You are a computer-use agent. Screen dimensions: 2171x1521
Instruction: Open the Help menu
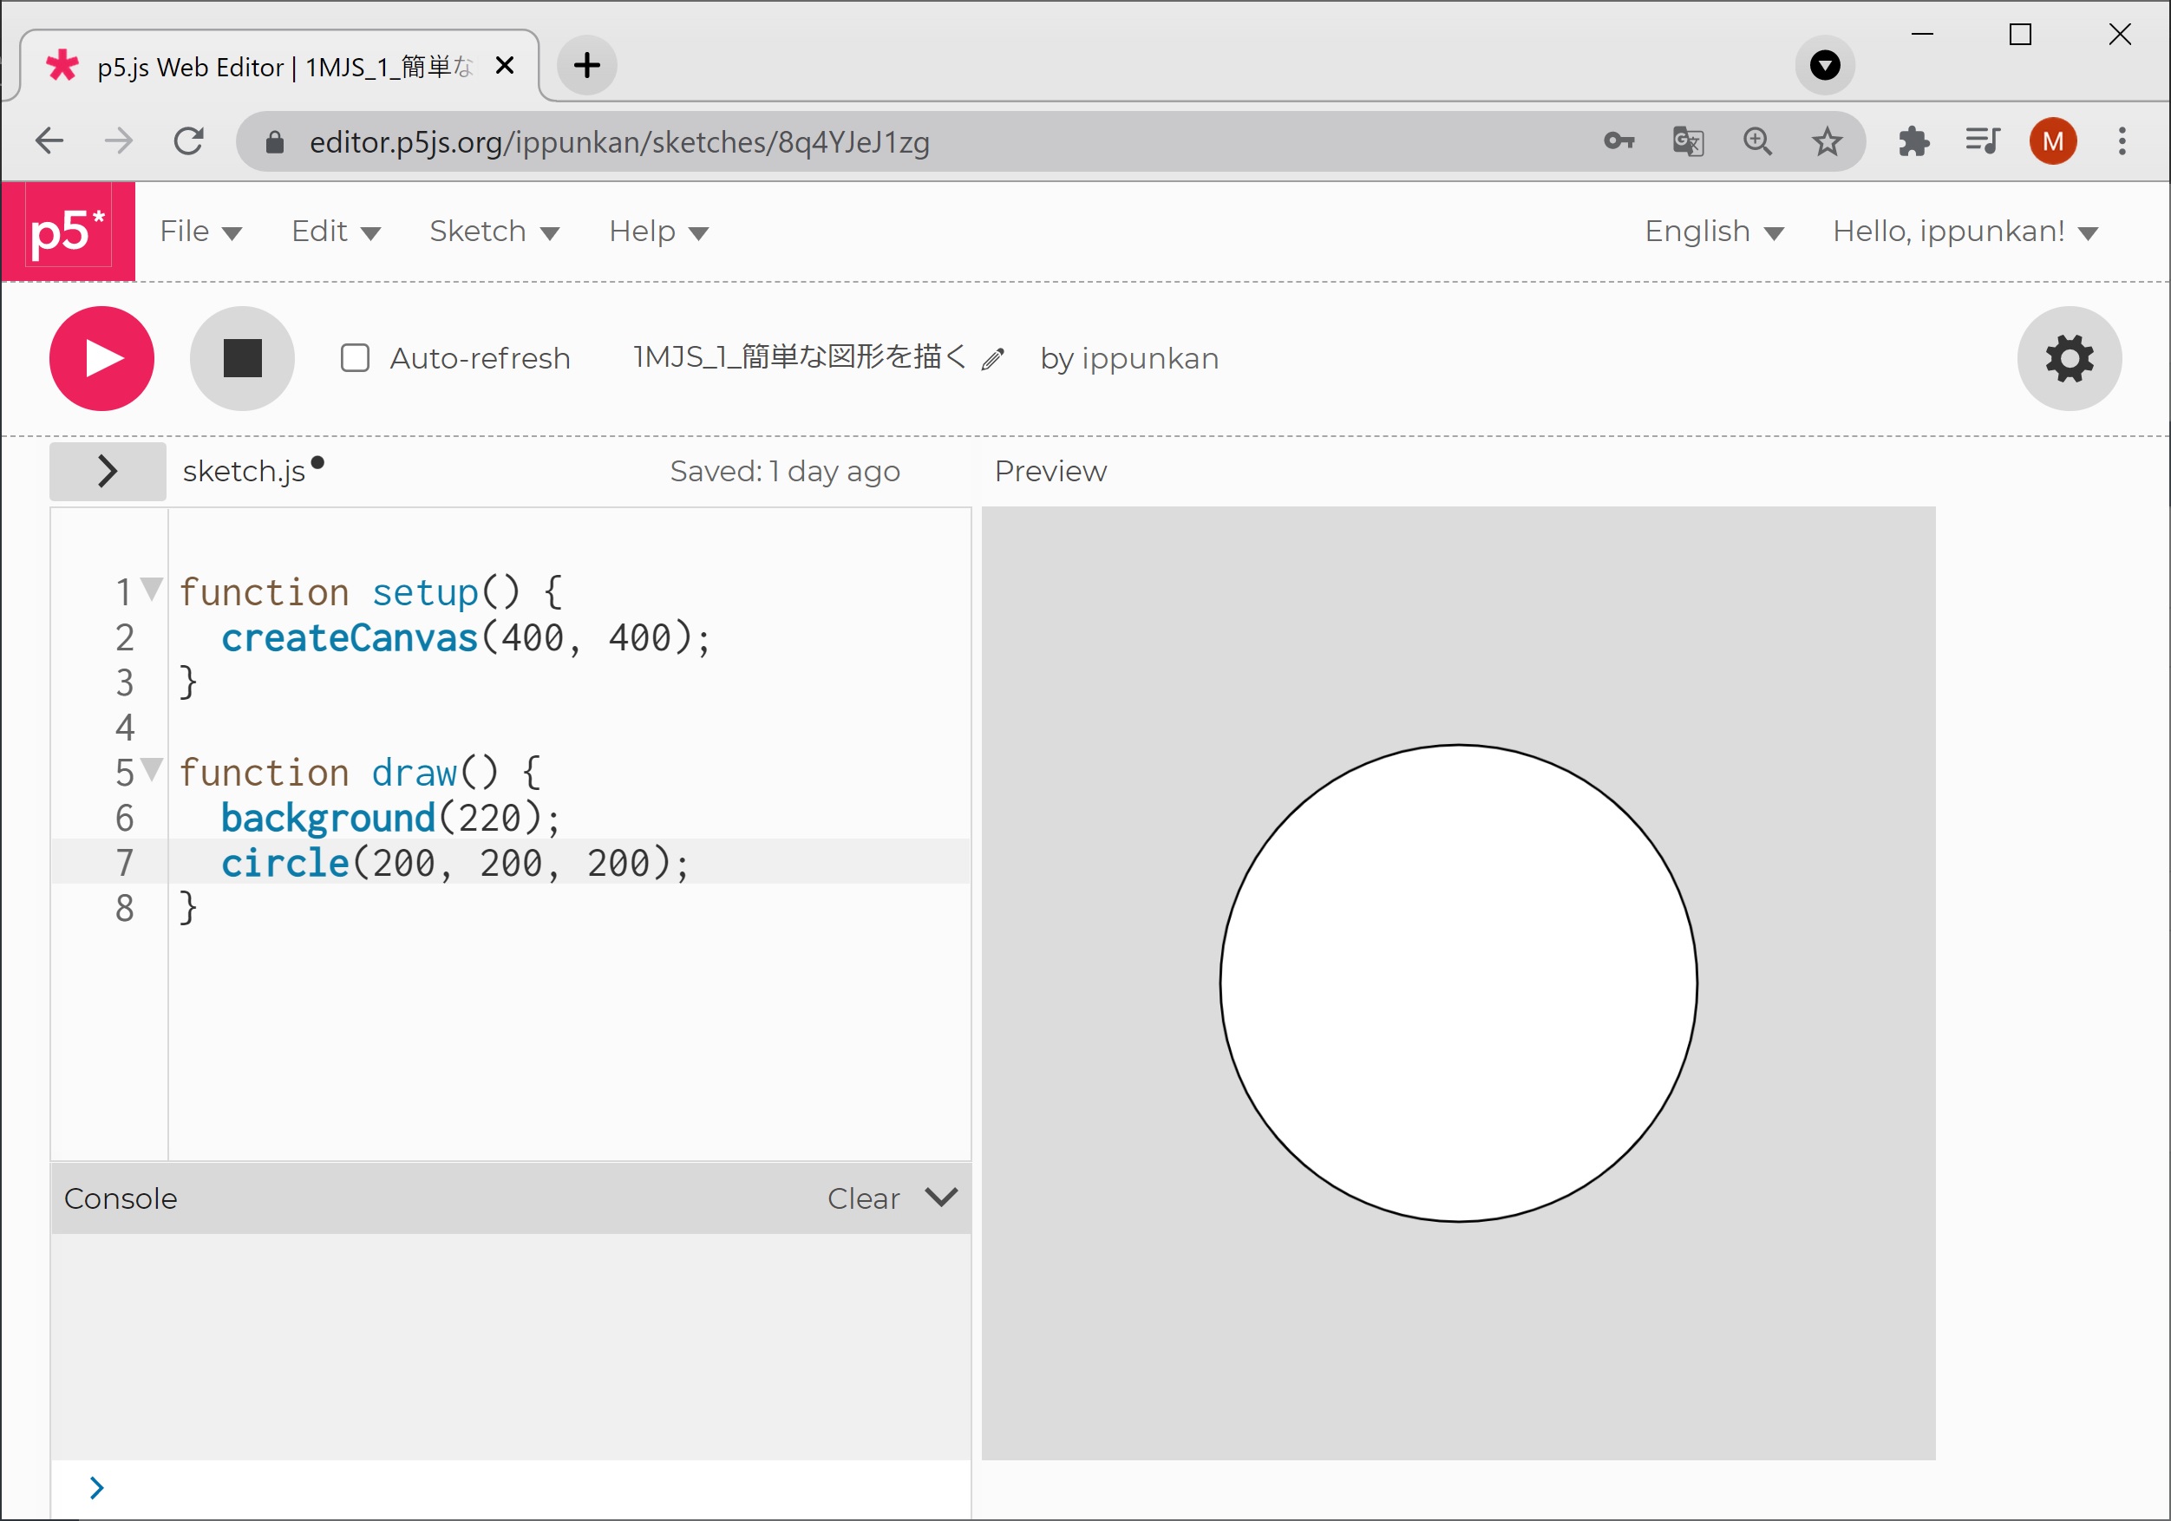(658, 232)
